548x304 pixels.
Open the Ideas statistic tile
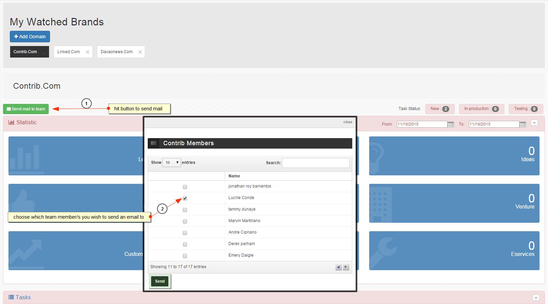pyautogui.click(x=454, y=156)
